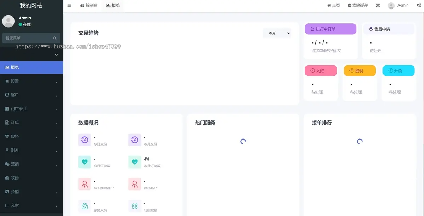Expand the 门店/员工 submenu arrow
The image size is (424, 216).
click(x=57, y=110)
